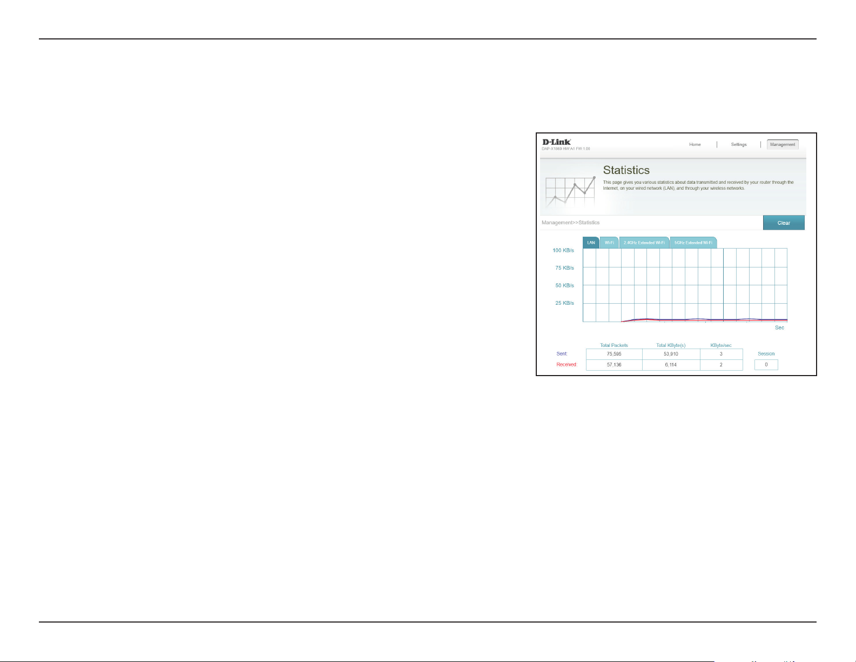Switch to the Wi-Fi tab
Image resolution: width=856 pixels, height=662 pixels.
609,243
